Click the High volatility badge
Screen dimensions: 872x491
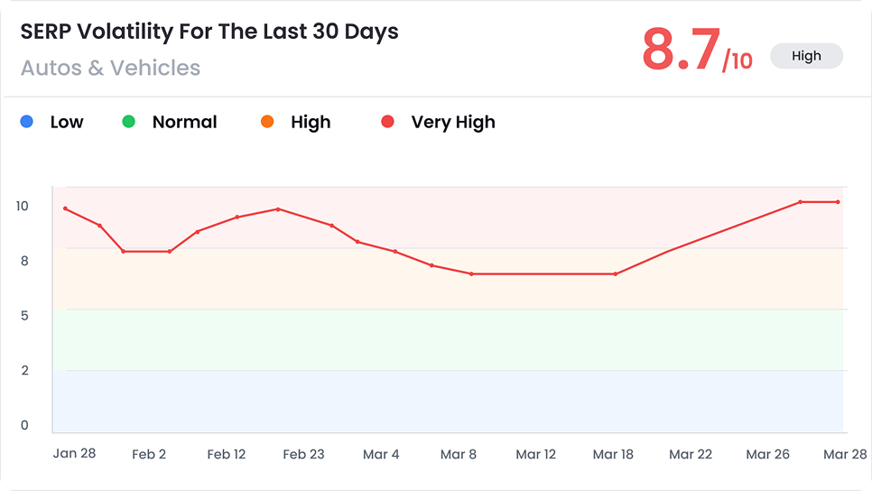pyautogui.click(x=806, y=56)
